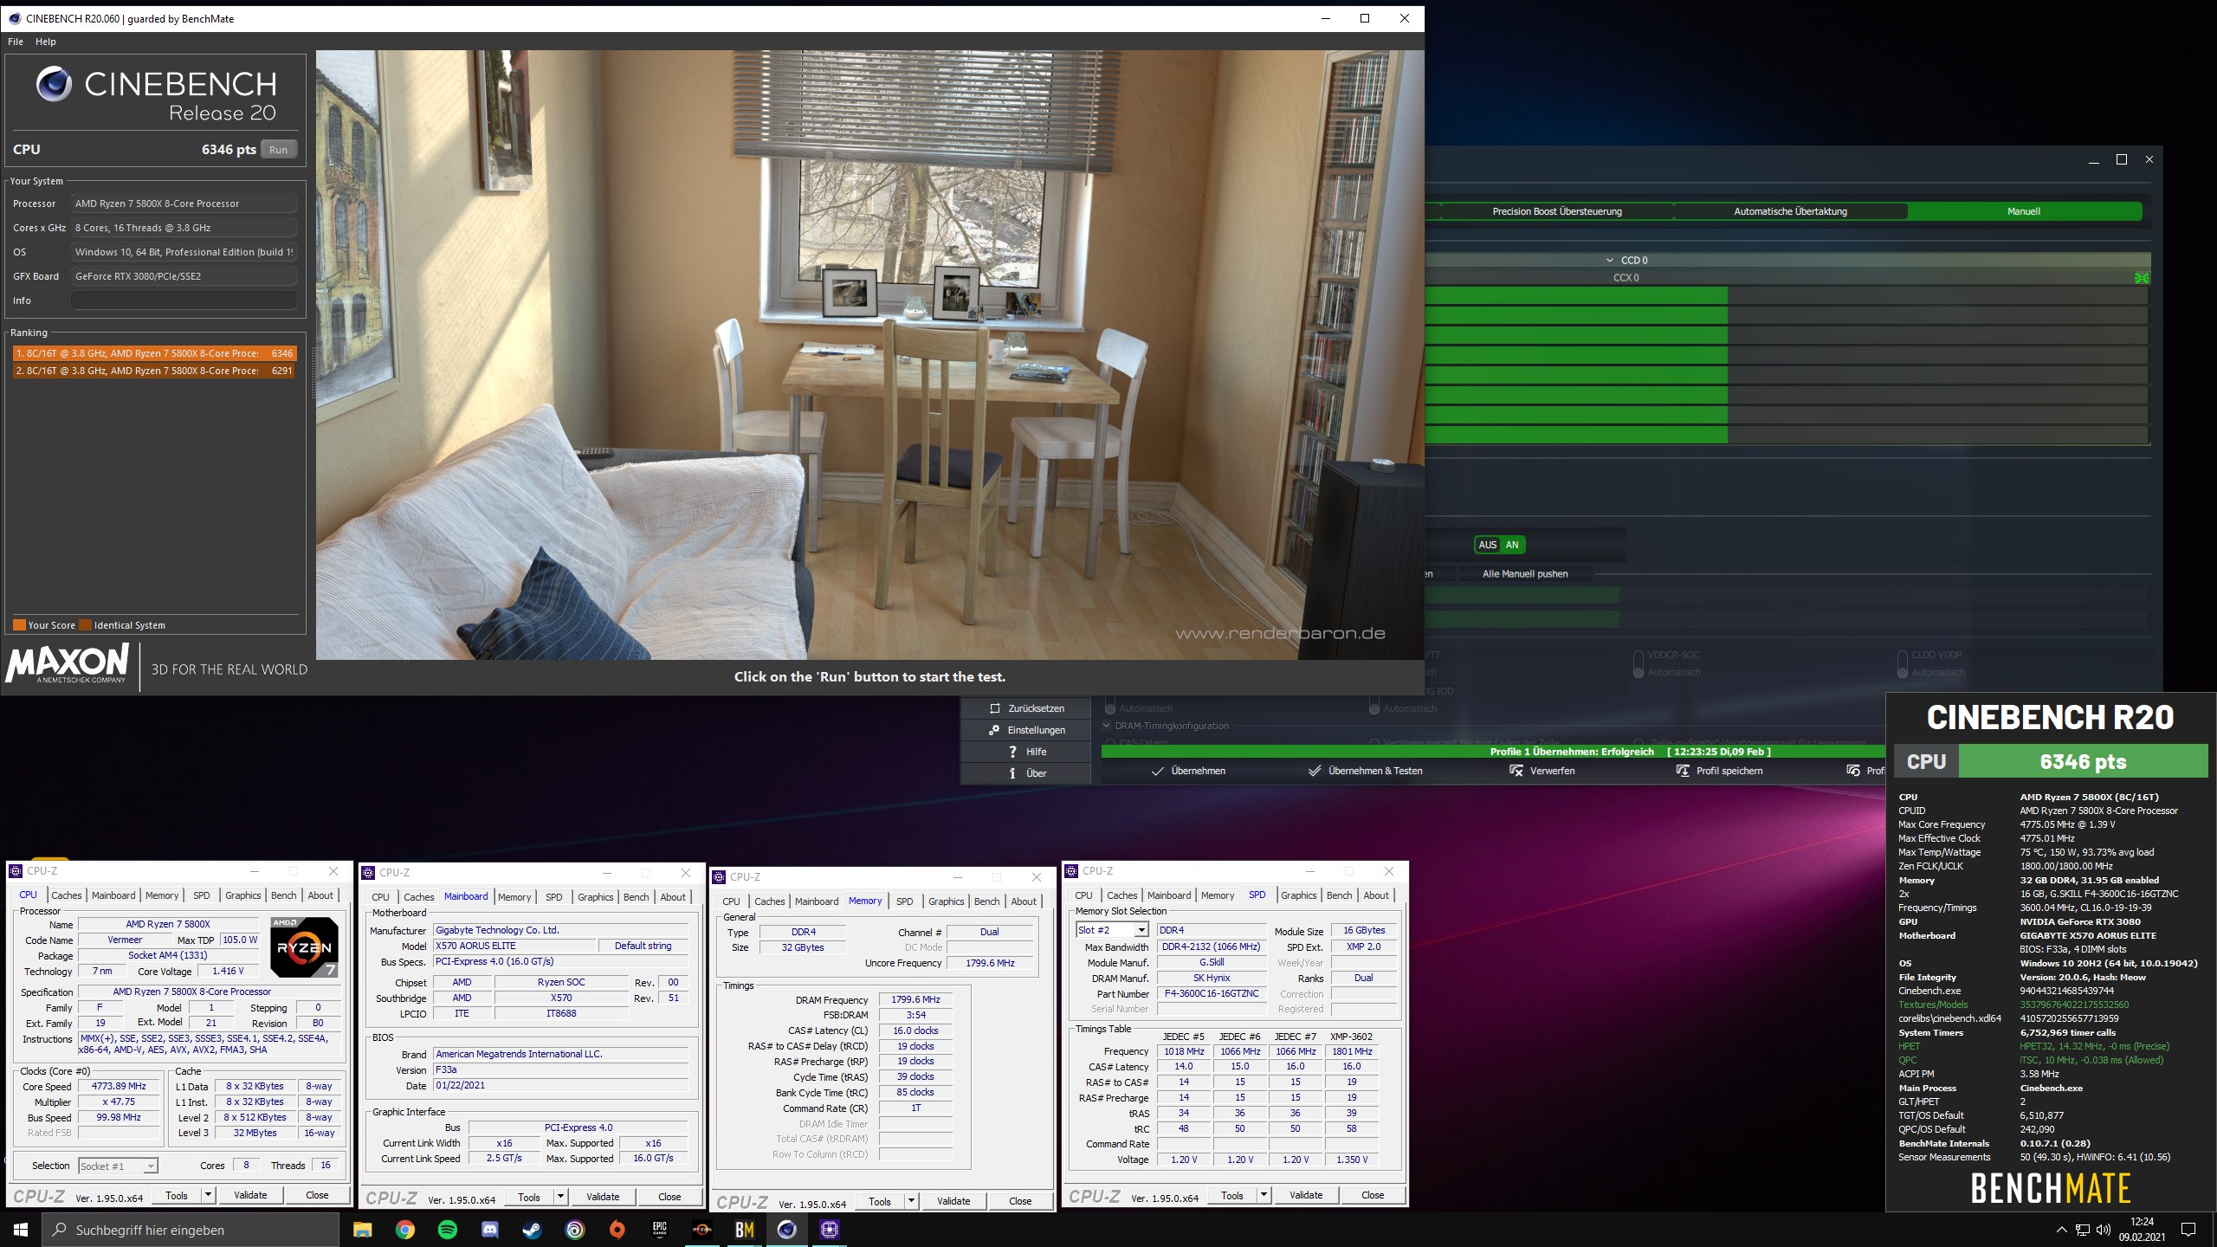Open Hilfe question mark in Ryzen Master

coord(1012,752)
